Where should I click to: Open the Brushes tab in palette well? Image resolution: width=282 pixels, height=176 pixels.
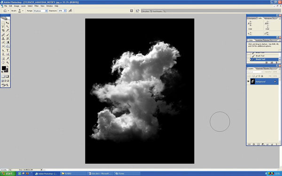click(x=146, y=11)
